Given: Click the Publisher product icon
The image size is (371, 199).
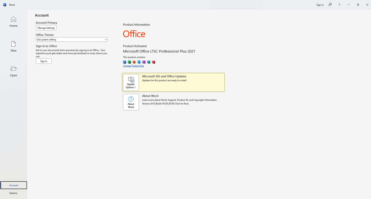Looking at the screenshot, I should (x=149, y=62).
